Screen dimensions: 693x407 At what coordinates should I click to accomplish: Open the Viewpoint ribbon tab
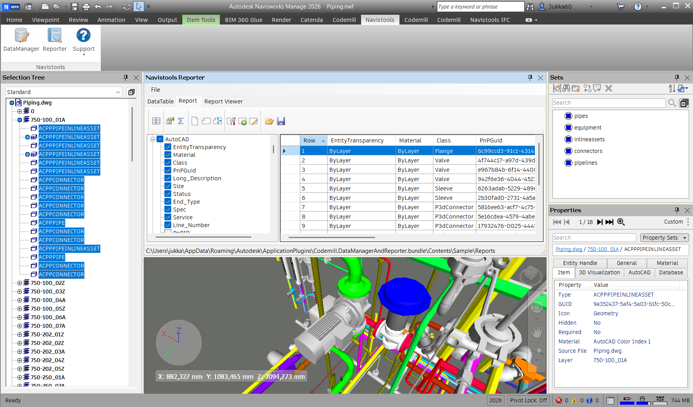(x=46, y=20)
